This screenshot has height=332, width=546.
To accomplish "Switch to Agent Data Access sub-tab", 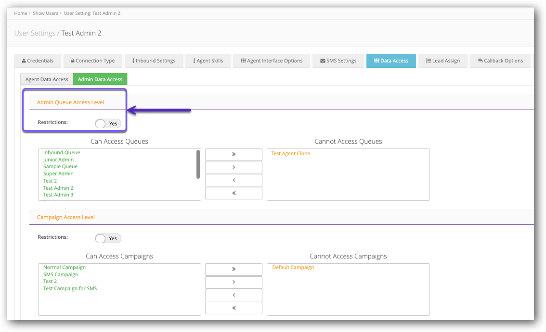I will (x=47, y=79).
